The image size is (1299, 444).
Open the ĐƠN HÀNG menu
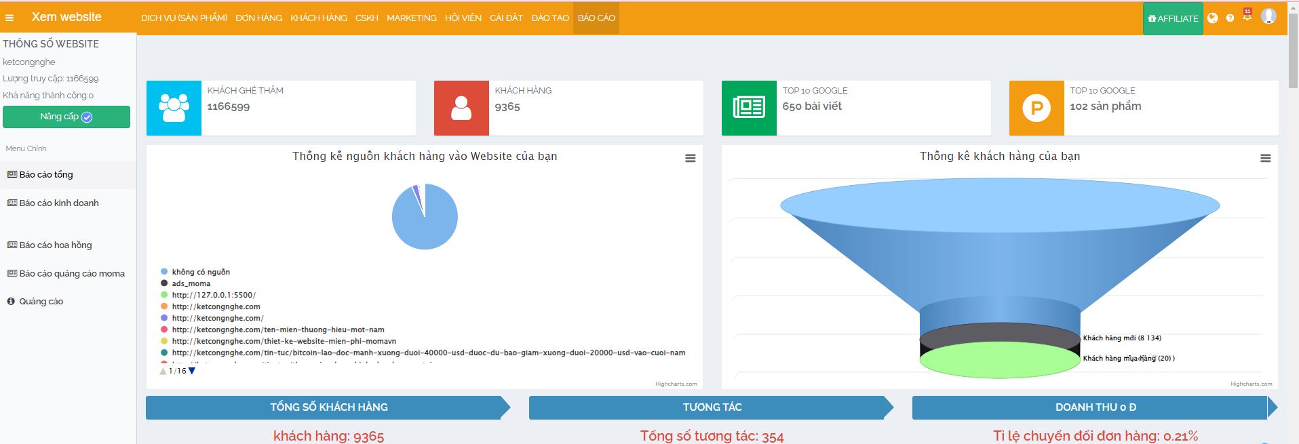click(x=258, y=18)
